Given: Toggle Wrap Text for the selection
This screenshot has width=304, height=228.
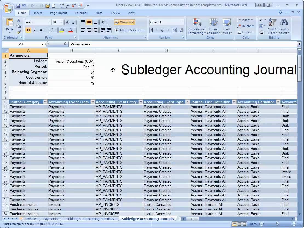Looking at the screenshot, I should pyautogui.click(x=124, y=22).
